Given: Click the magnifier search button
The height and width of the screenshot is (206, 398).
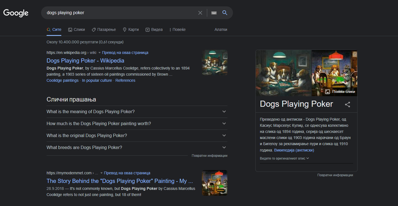Looking at the screenshot, I should pyautogui.click(x=225, y=13).
